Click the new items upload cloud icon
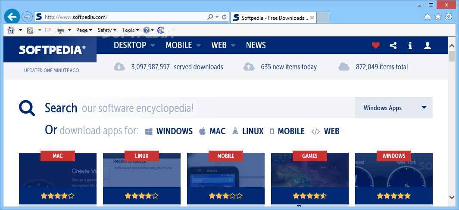 [249, 67]
